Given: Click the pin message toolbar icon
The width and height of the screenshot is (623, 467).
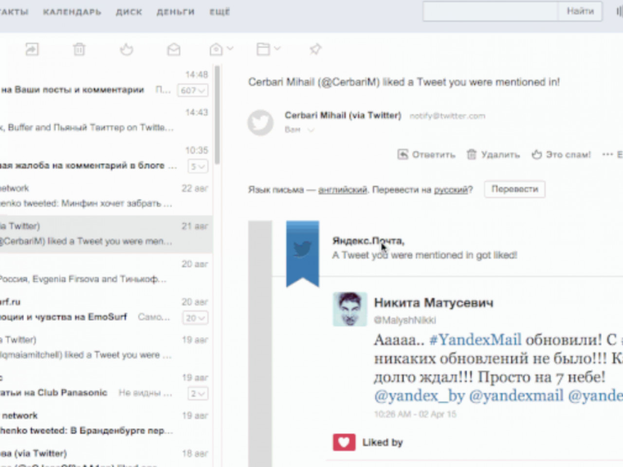Looking at the screenshot, I should pos(315,49).
